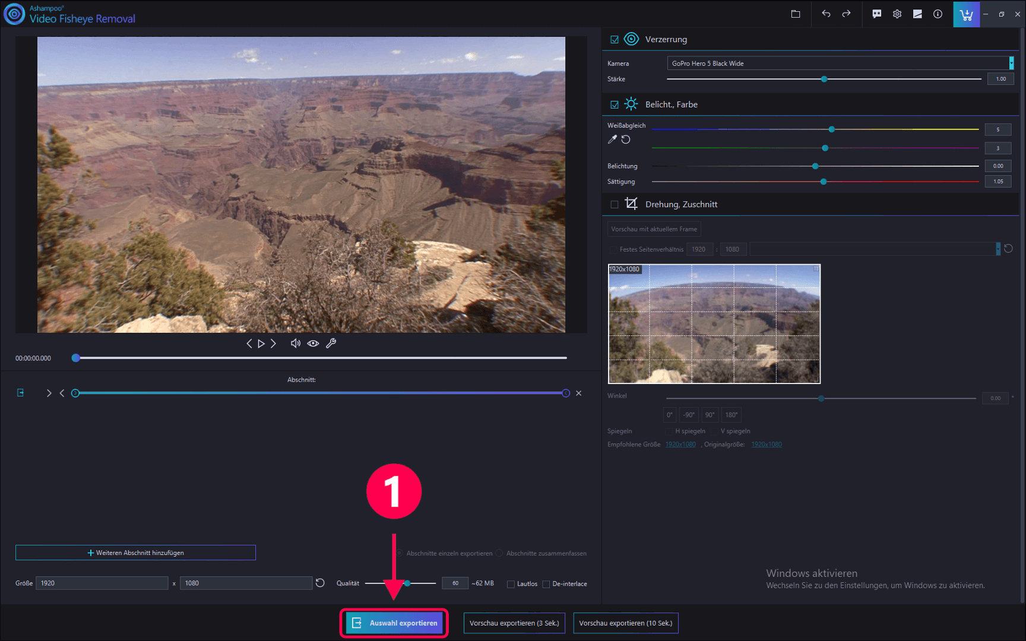Tick the V spiegeln checkbox

714,431
